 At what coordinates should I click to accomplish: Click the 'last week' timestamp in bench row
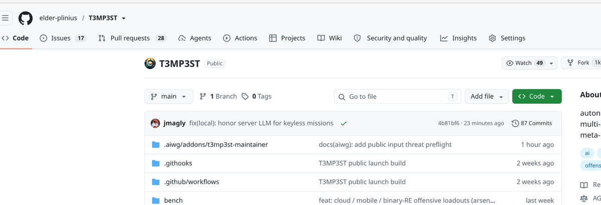[x=540, y=201]
